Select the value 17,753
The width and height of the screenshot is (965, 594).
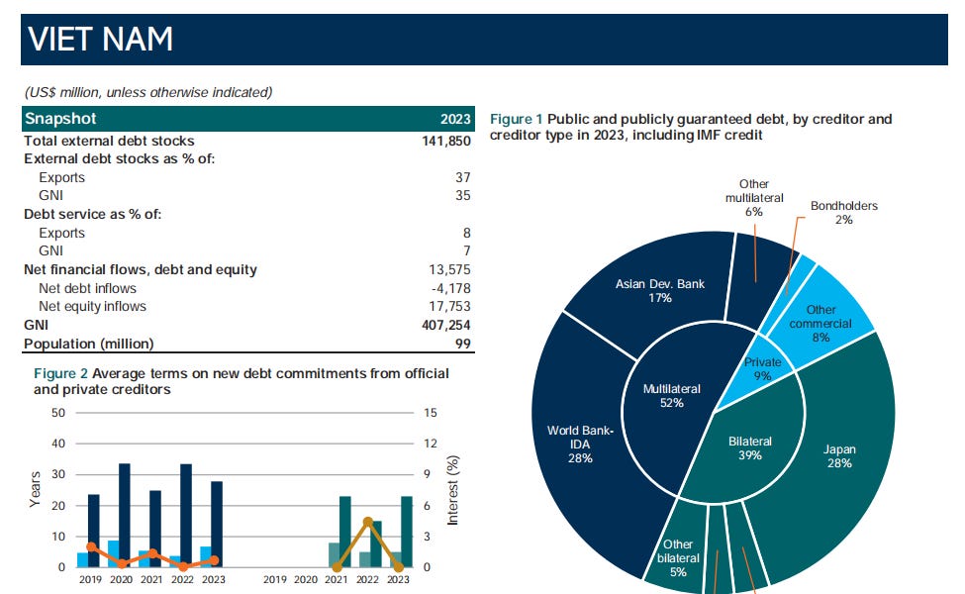pos(450,306)
